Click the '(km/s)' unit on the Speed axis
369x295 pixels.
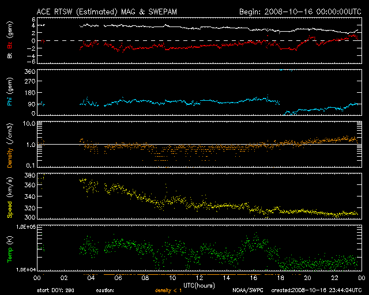10,187
